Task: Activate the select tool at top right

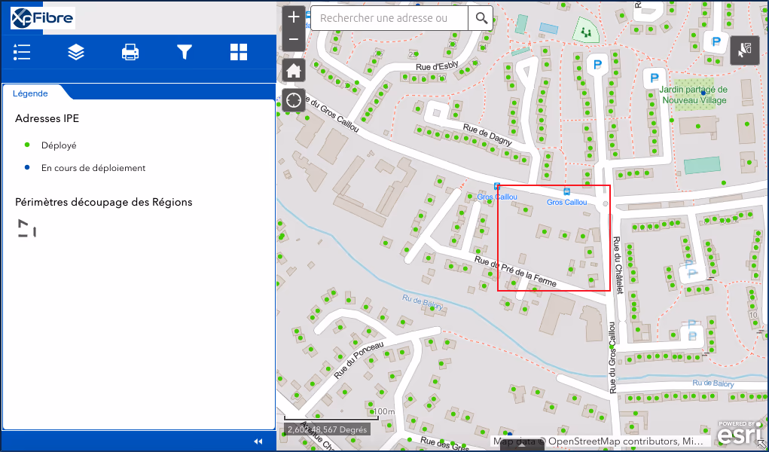Action: click(744, 50)
